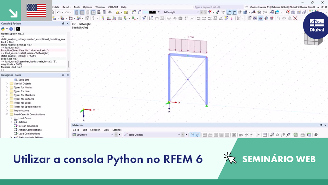Screen dimensions: 328x185
Task: Open the Basic Objects dropdown
Action: pyautogui.click(x=152, y=135)
